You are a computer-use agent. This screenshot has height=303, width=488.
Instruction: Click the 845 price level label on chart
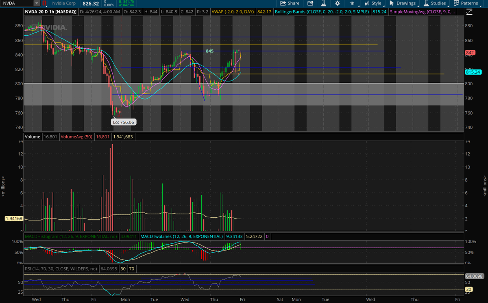point(209,51)
